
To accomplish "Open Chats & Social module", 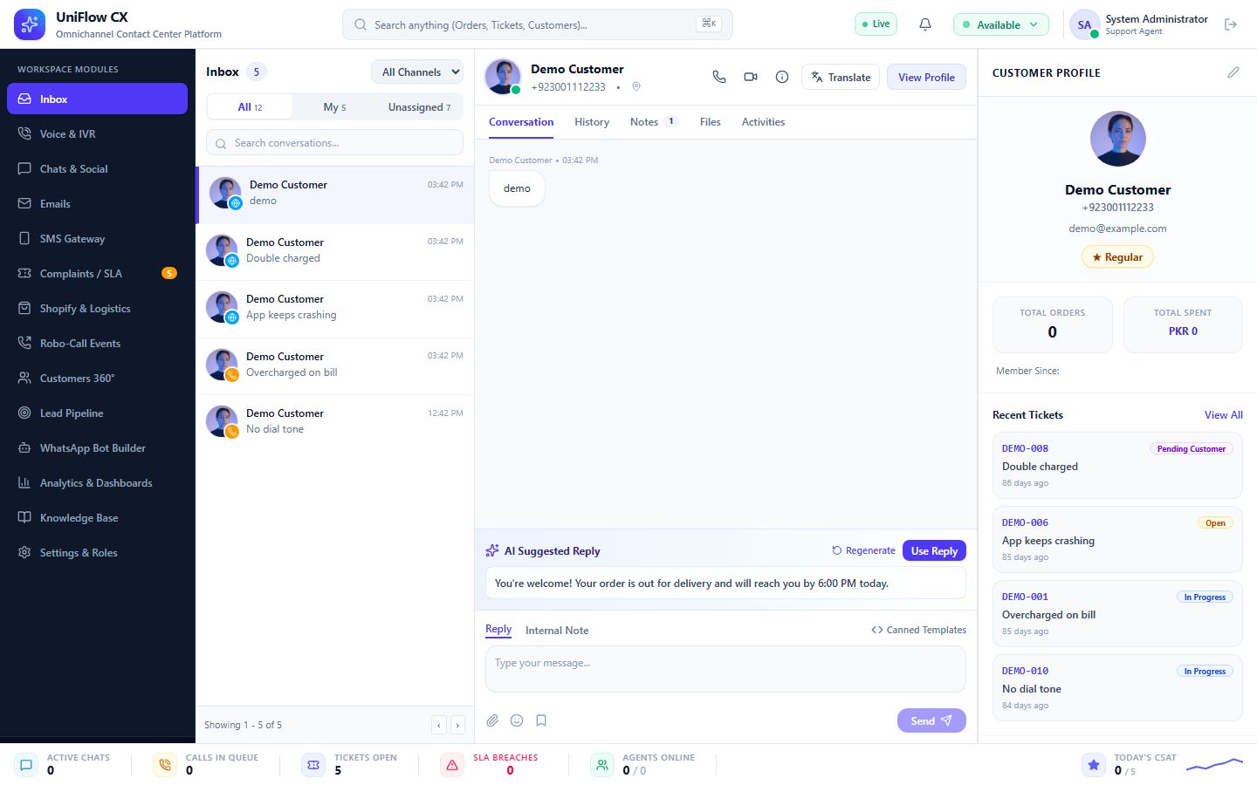I will 97,168.
